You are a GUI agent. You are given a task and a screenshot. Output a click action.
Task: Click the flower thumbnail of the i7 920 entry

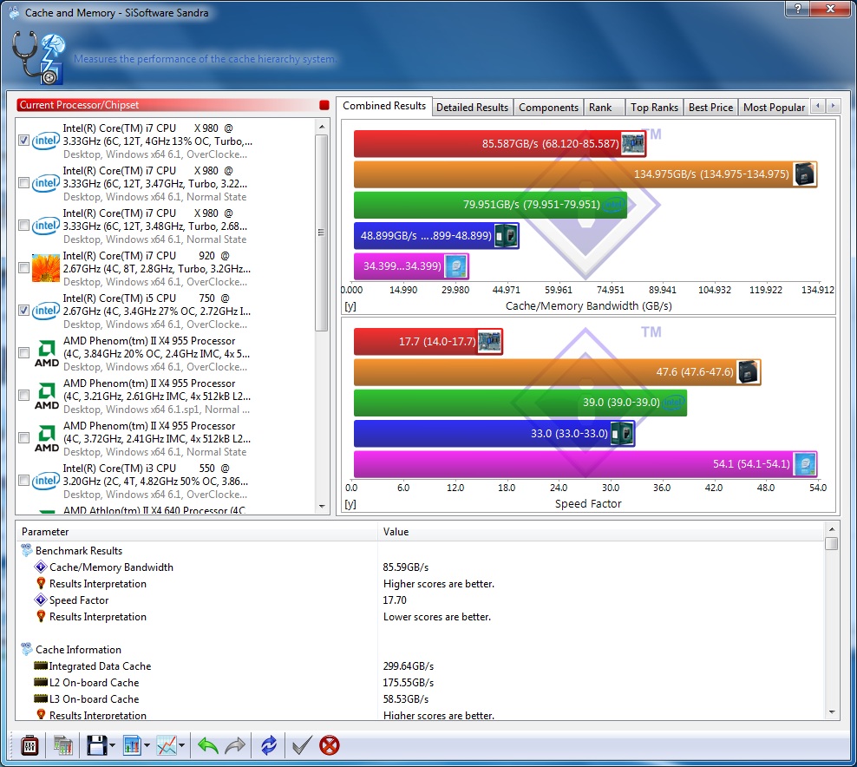click(45, 268)
